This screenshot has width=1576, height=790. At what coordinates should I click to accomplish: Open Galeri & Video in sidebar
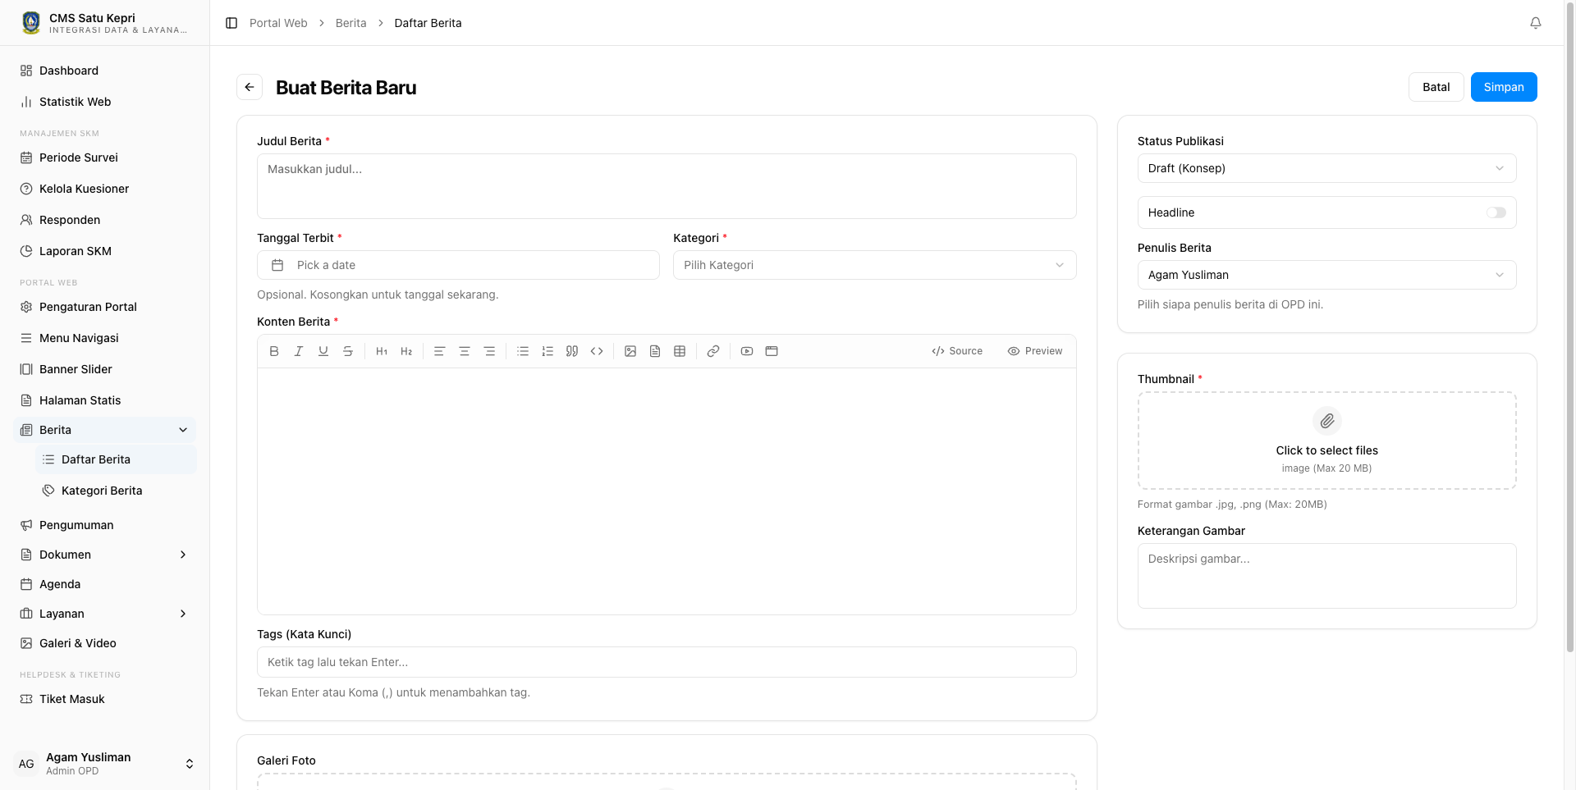coord(105,643)
